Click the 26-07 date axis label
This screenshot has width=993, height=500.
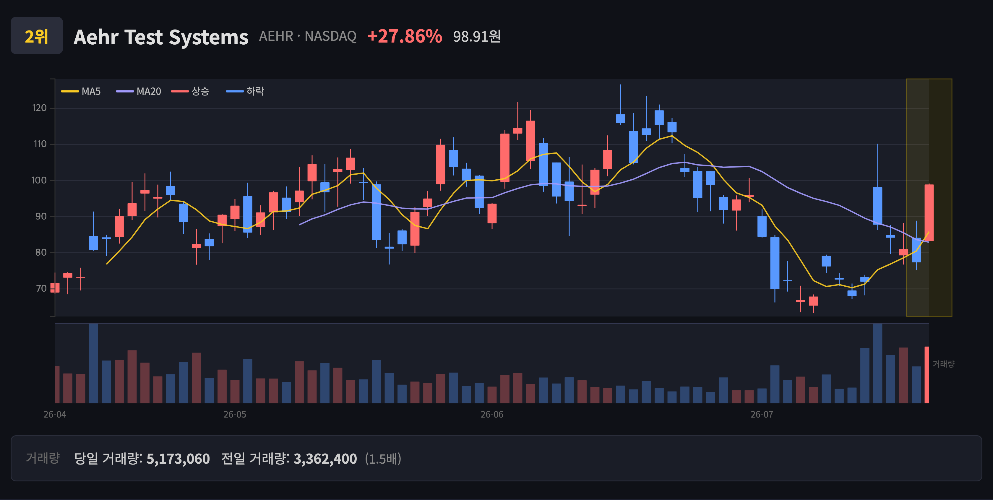point(762,414)
